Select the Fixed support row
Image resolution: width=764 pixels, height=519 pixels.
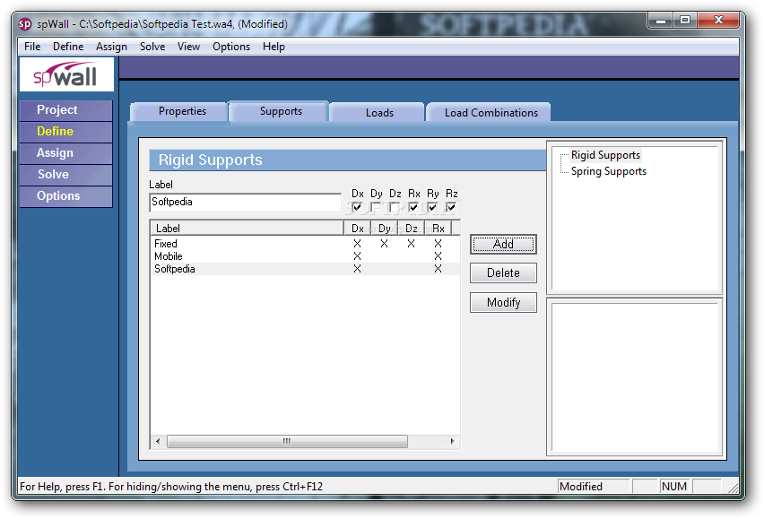point(306,244)
